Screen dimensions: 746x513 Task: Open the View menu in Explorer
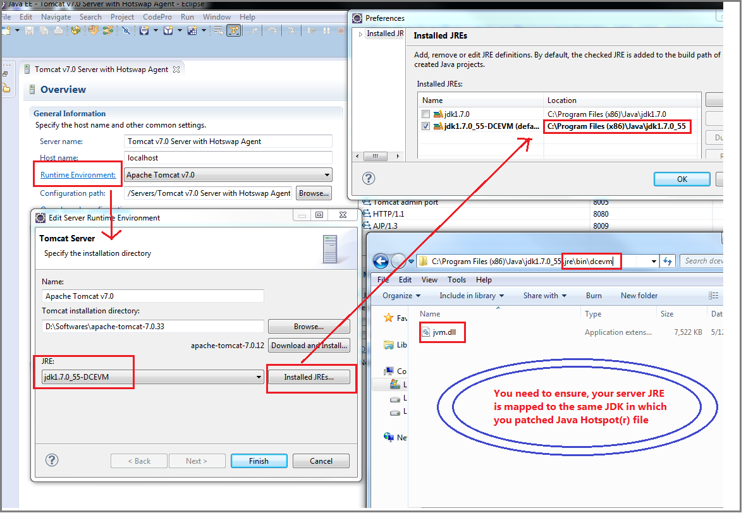pos(429,279)
